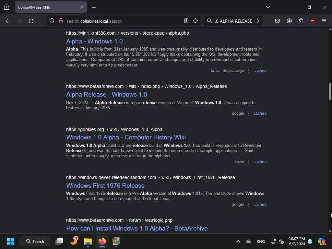Image resolution: width=332 pixels, height=249 pixels.
Task: Show site security lock info
Action: click(x=61, y=21)
